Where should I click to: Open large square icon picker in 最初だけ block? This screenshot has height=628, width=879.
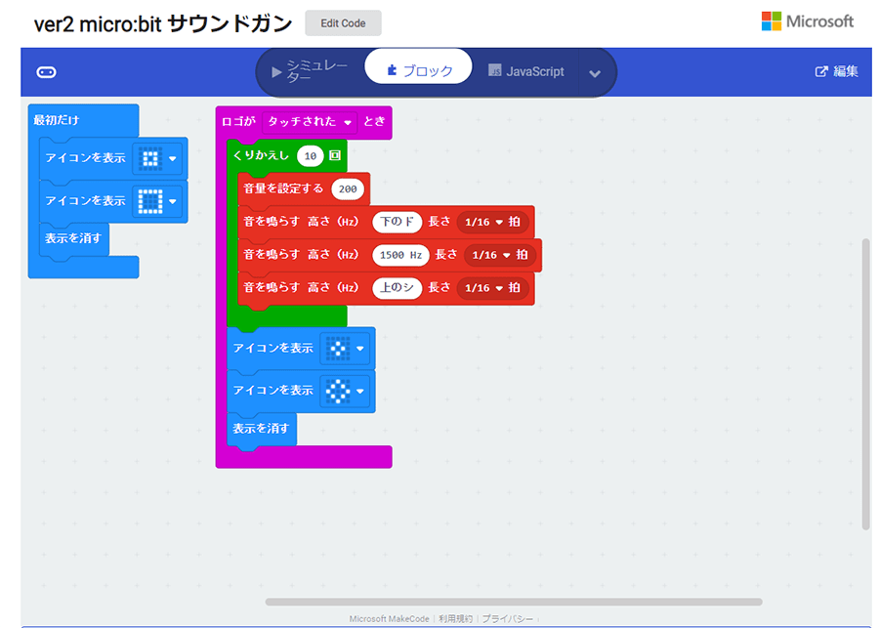coord(157,201)
